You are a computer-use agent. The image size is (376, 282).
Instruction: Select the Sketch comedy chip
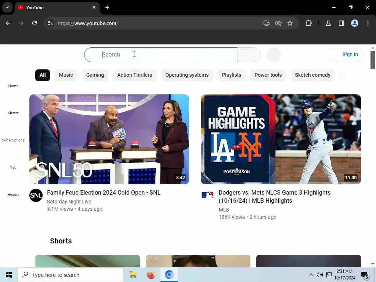[312, 75]
